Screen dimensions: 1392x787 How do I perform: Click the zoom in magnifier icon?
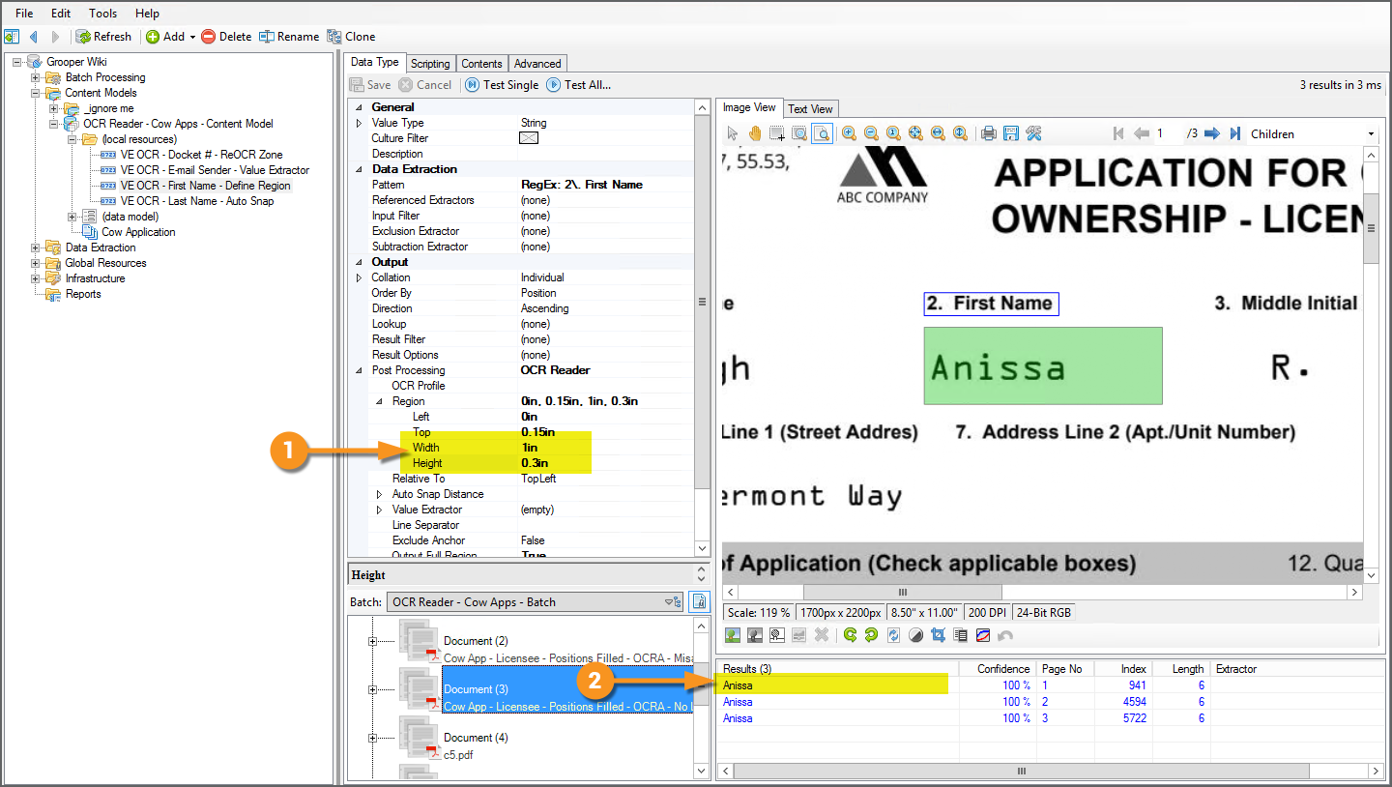point(849,133)
